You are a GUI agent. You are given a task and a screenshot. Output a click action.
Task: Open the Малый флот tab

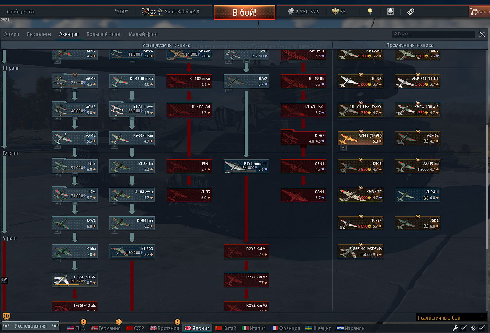click(x=143, y=34)
